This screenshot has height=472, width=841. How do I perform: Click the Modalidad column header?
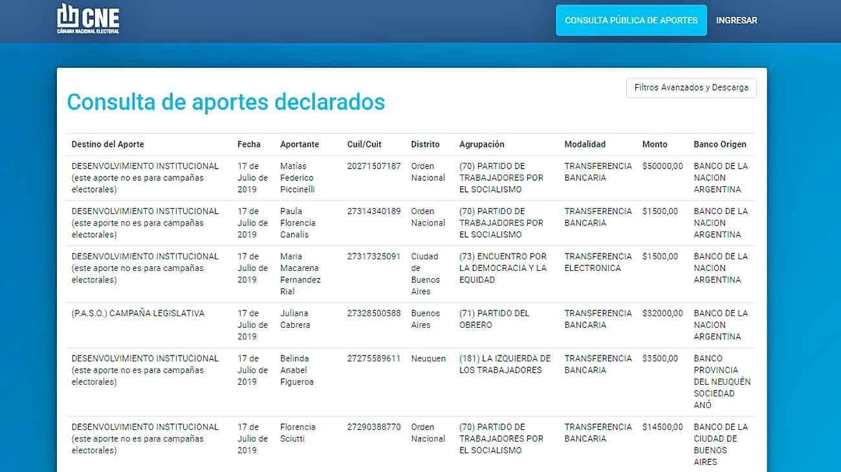click(585, 144)
